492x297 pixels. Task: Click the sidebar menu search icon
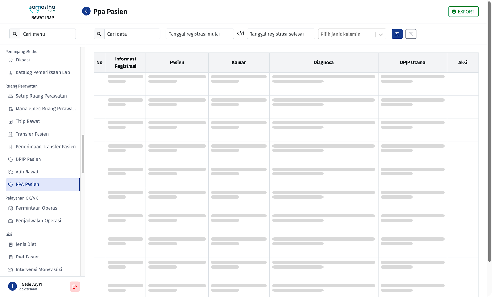(x=15, y=34)
